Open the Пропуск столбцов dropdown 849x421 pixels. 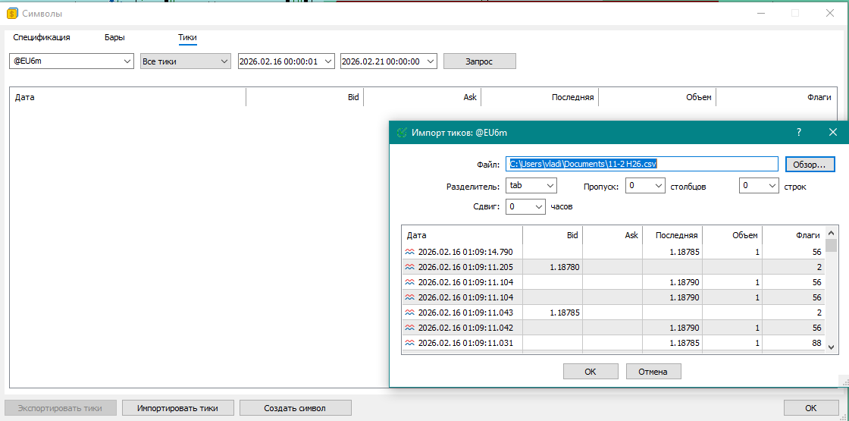[x=645, y=185]
